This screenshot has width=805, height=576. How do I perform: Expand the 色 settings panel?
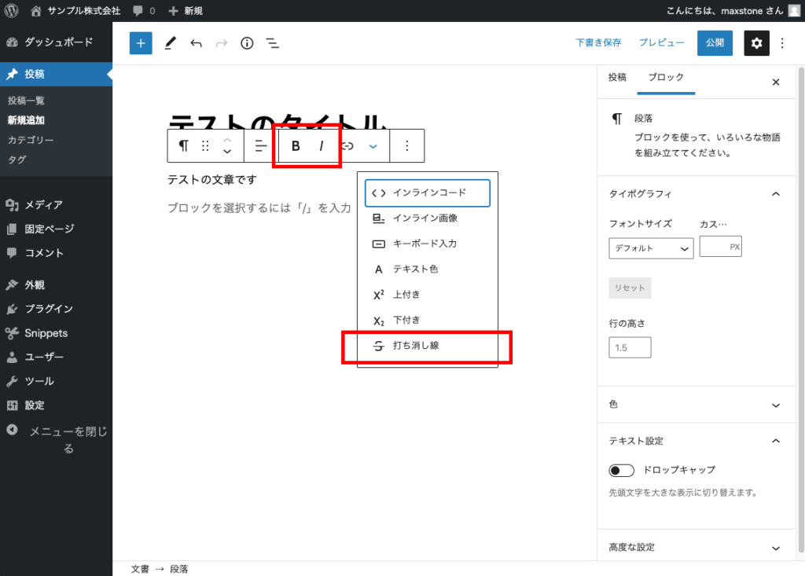696,404
